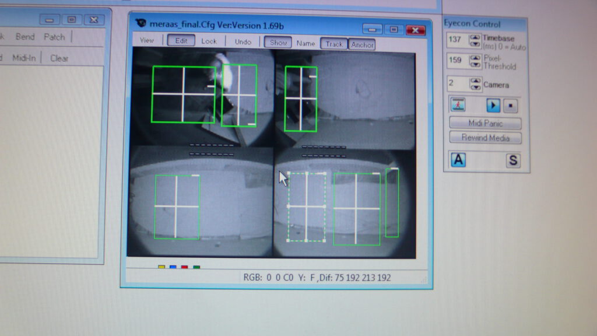Click the red color square
This screenshot has height=336, width=597.
coord(185,267)
